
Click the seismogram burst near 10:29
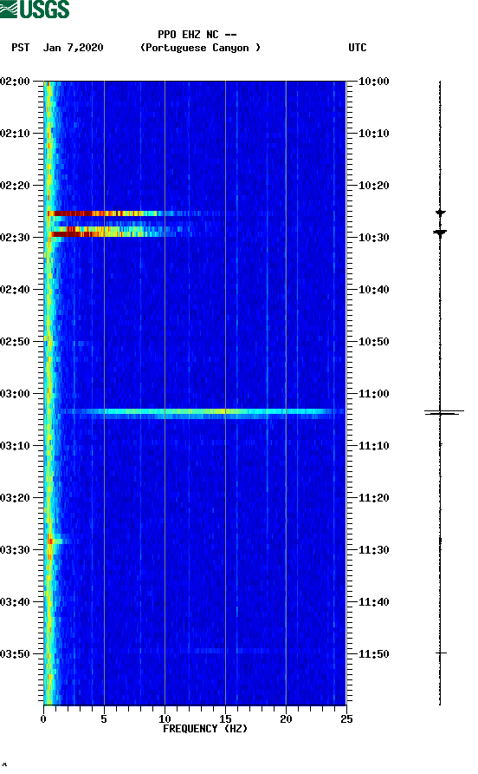point(440,233)
